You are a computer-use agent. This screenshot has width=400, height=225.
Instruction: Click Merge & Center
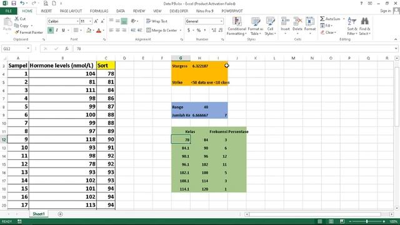(x=162, y=31)
